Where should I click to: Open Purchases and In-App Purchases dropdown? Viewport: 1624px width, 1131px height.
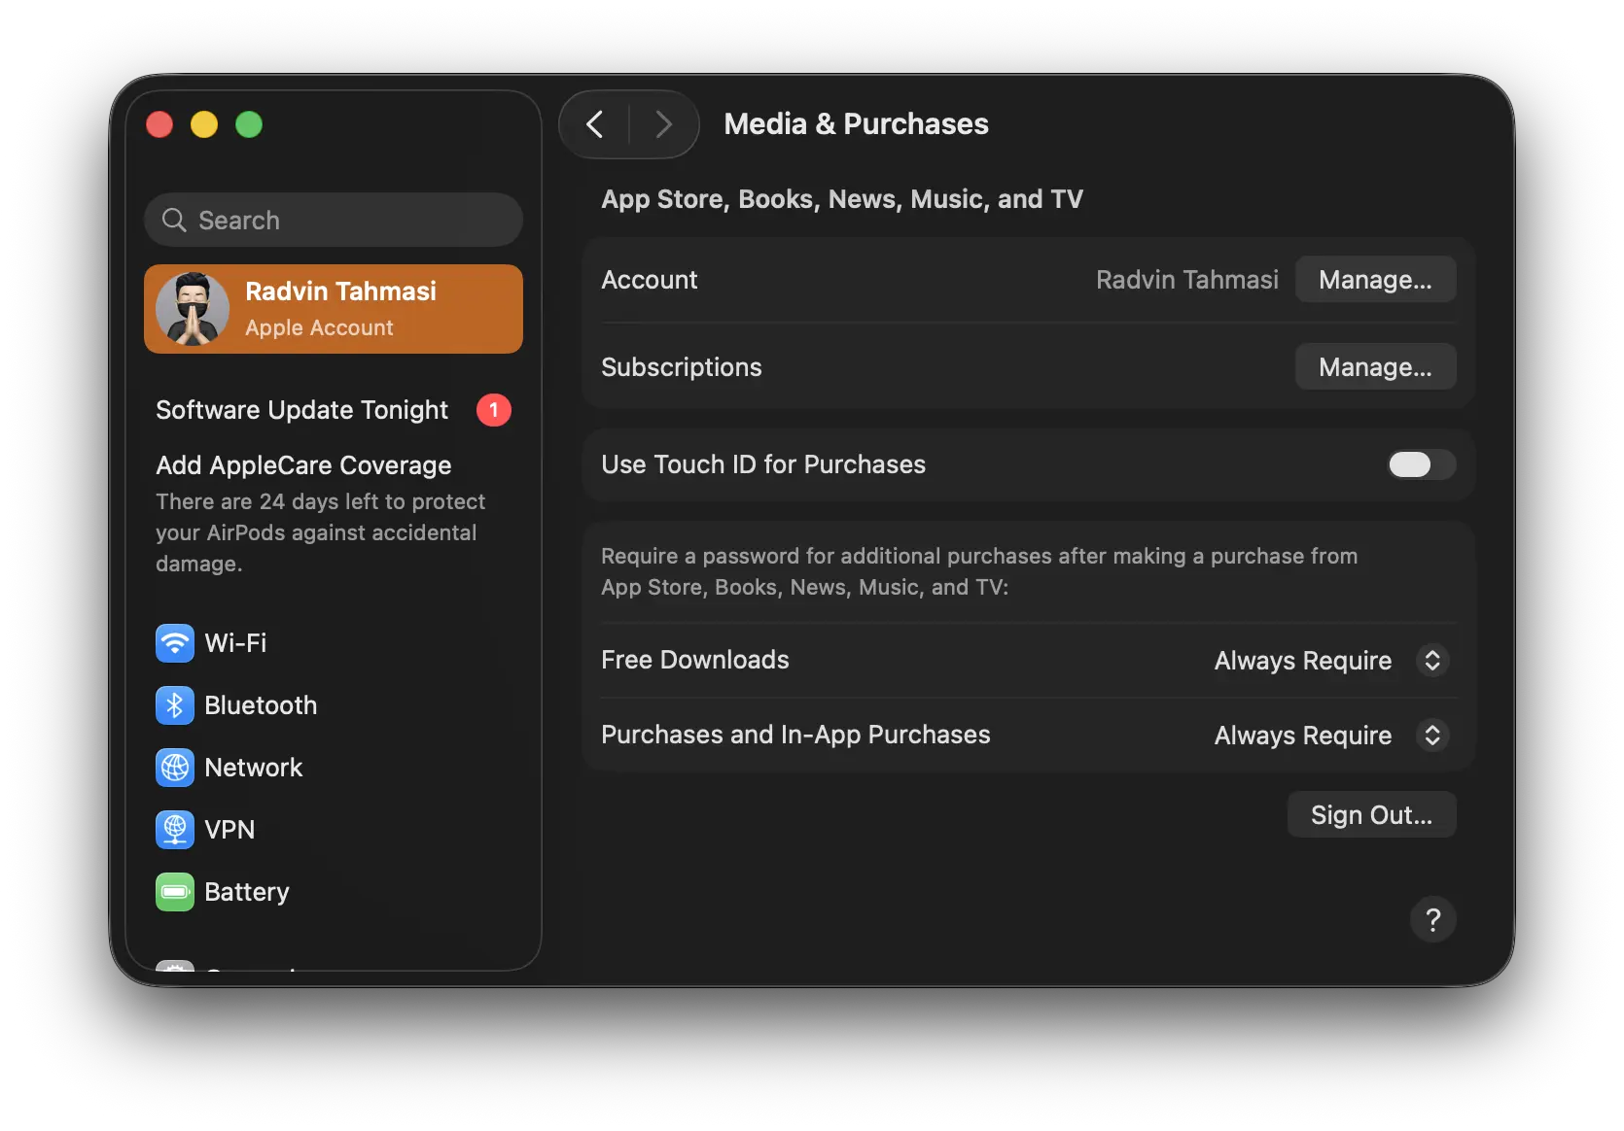click(x=1331, y=736)
